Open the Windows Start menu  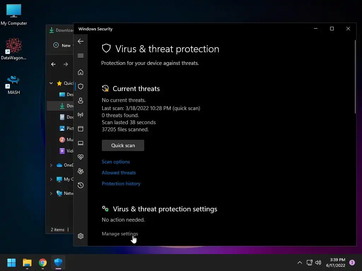tap(11, 263)
